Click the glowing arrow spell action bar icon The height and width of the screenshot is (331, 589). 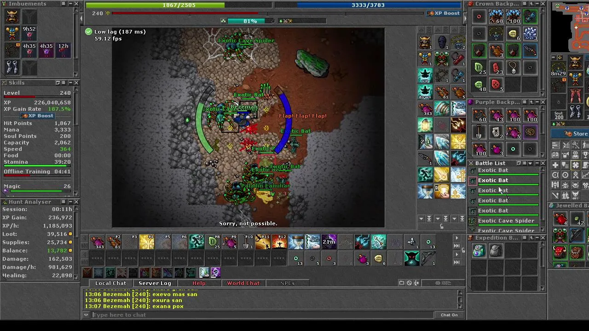coord(379,242)
